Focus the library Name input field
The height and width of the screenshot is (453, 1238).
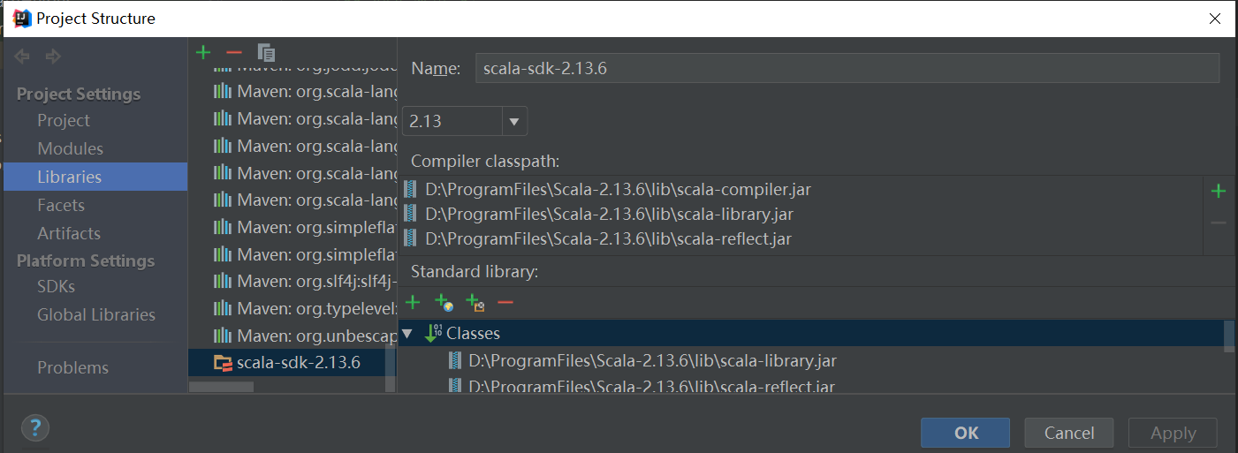point(847,68)
